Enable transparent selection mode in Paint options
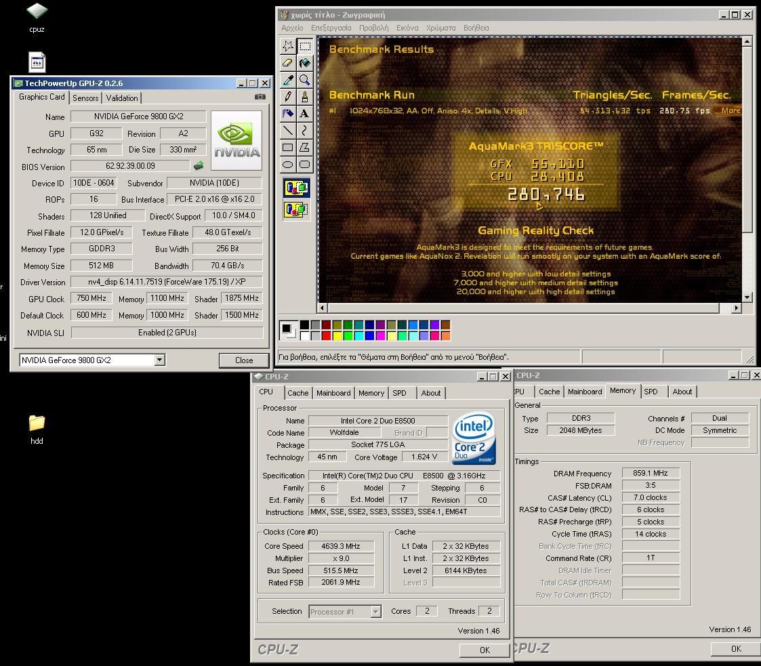This screenshot has height=666, width=761. [x=297, y=209]
